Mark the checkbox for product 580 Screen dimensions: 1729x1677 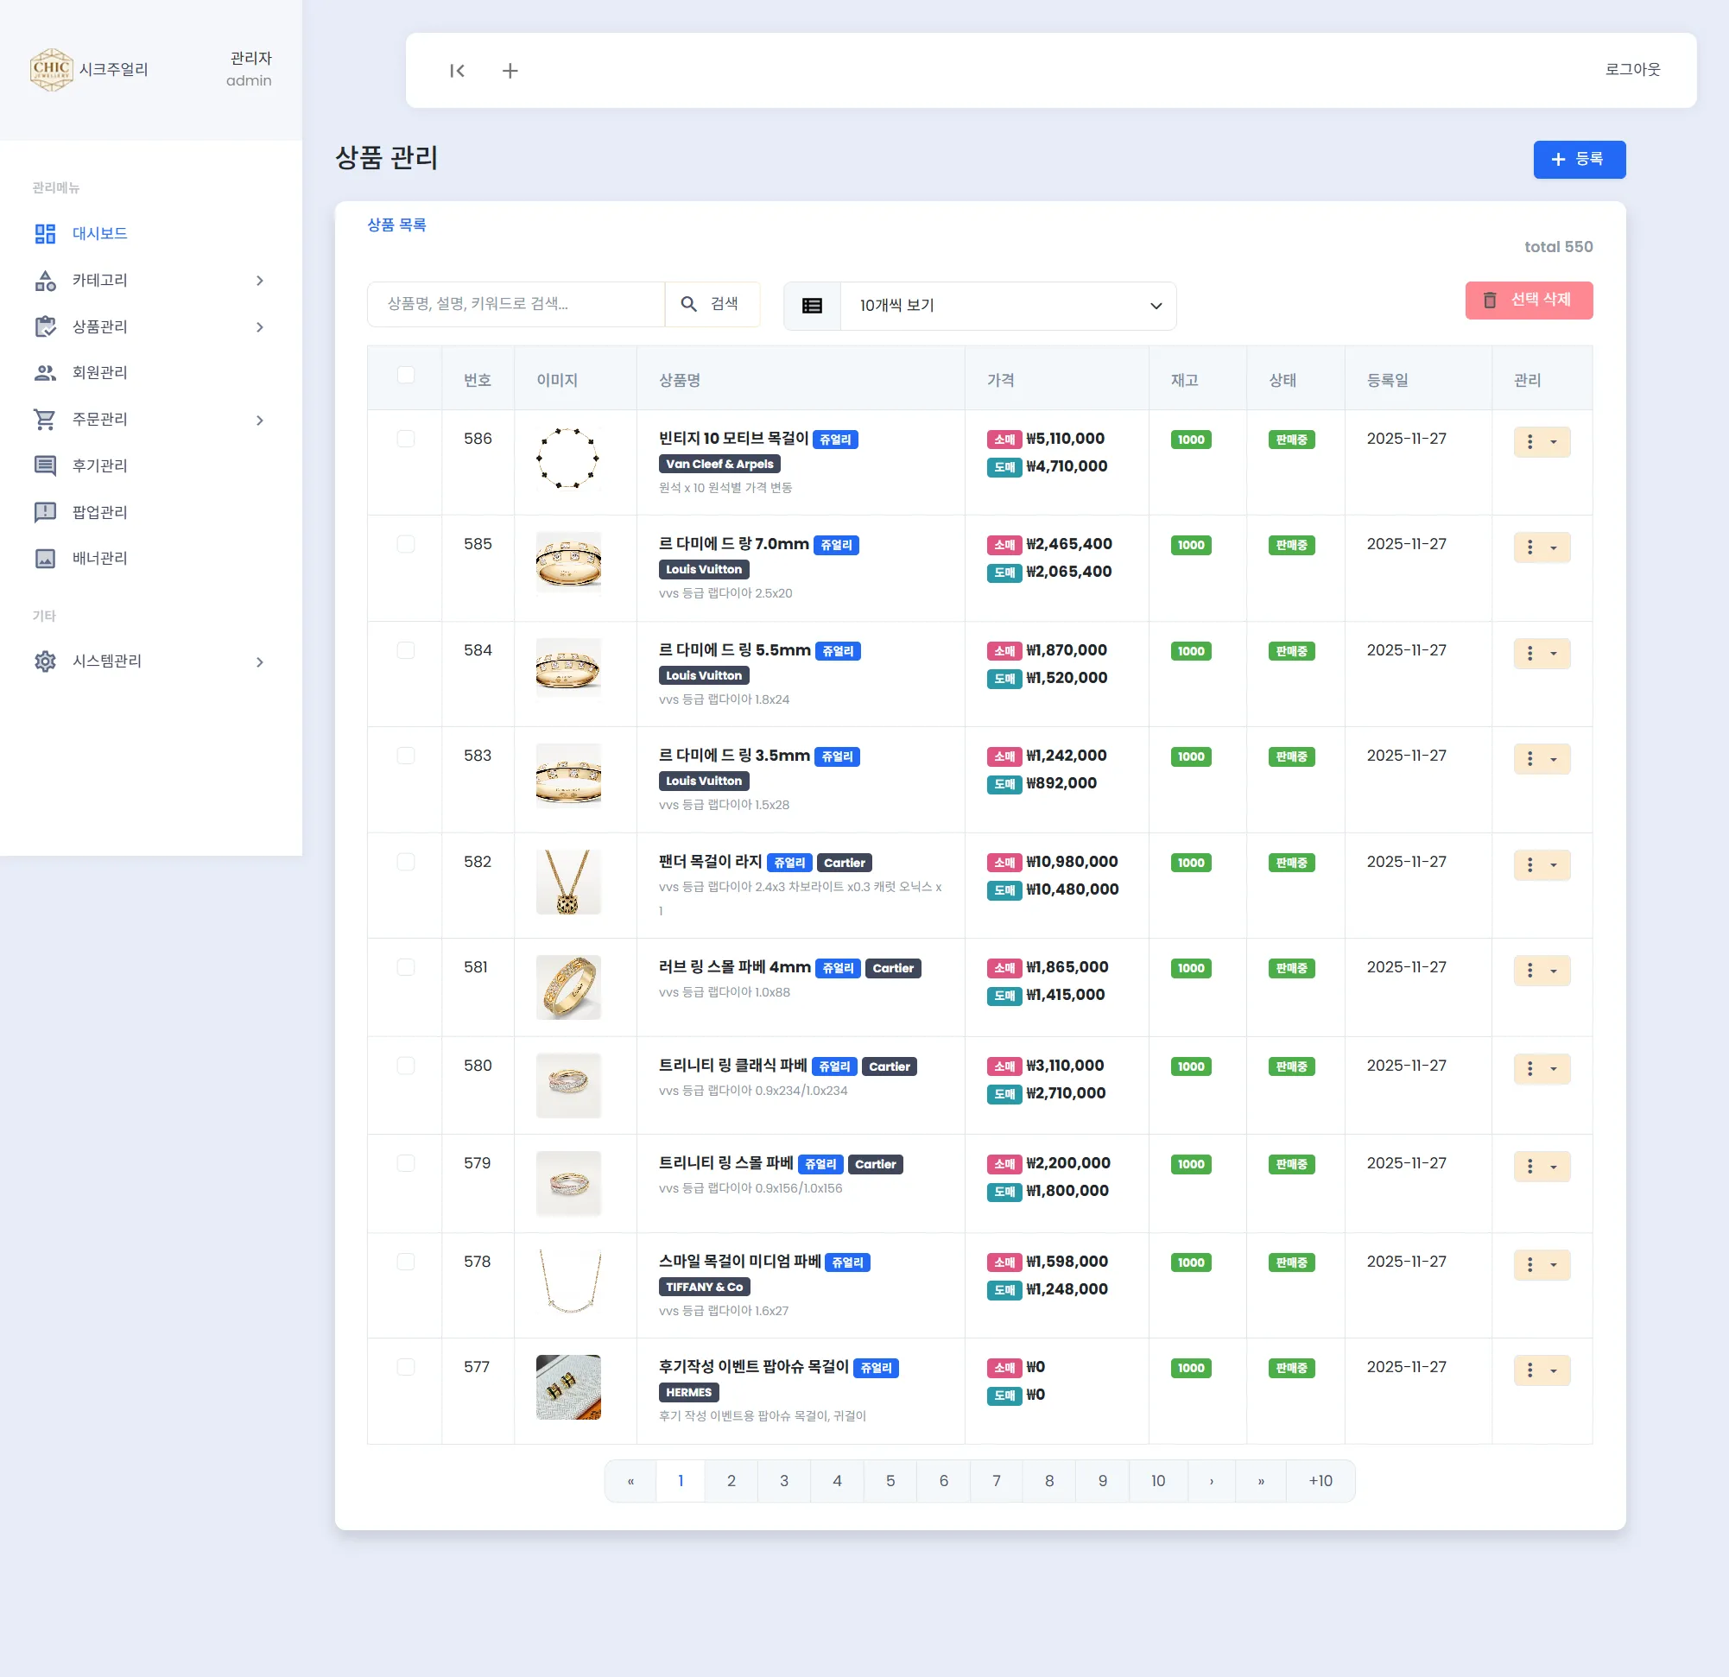click(x=406, y=1066)
